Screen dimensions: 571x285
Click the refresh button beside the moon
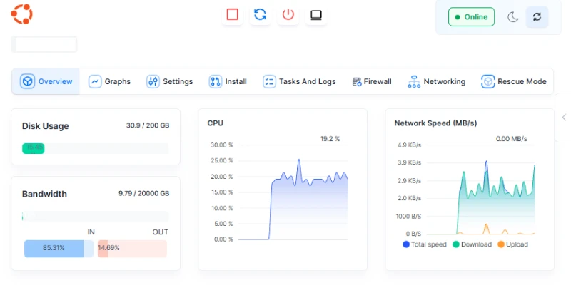point(537,16)
